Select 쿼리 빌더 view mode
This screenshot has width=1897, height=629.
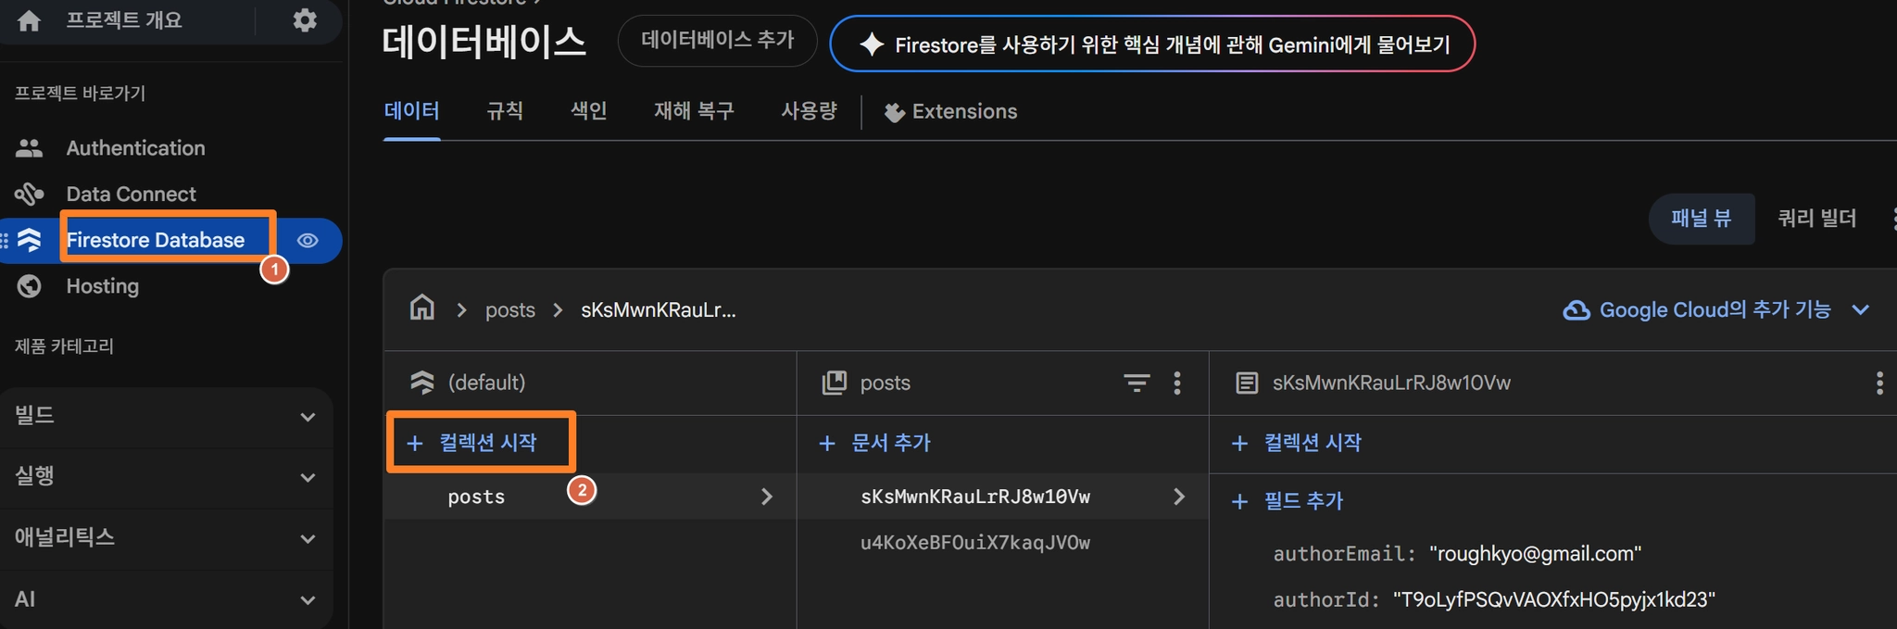coord(1817,219)
